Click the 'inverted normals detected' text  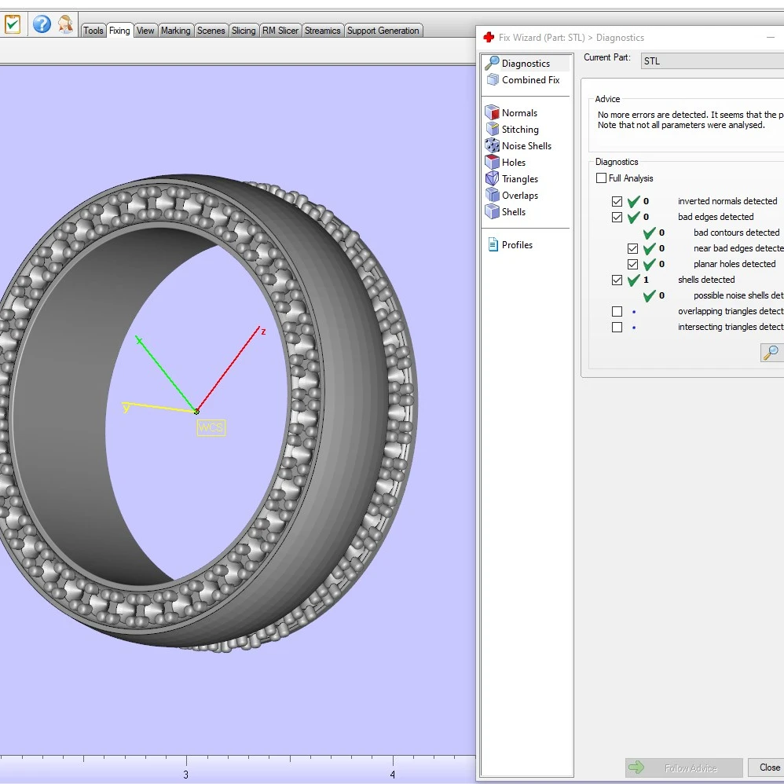727,201
